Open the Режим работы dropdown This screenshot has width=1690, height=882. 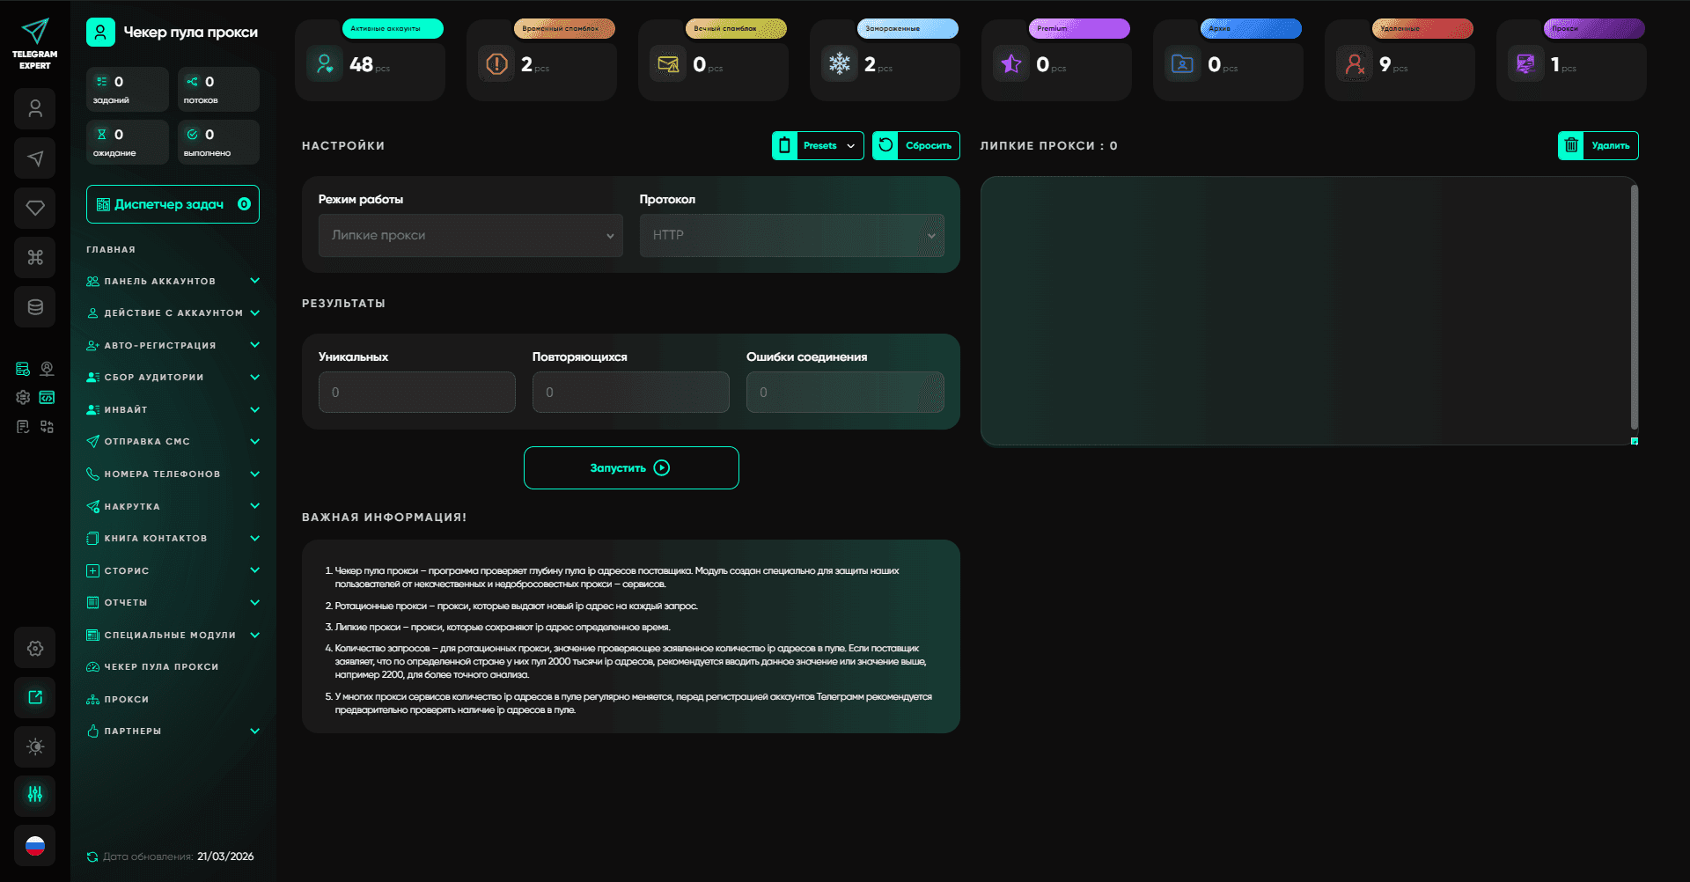pos(470,236)
